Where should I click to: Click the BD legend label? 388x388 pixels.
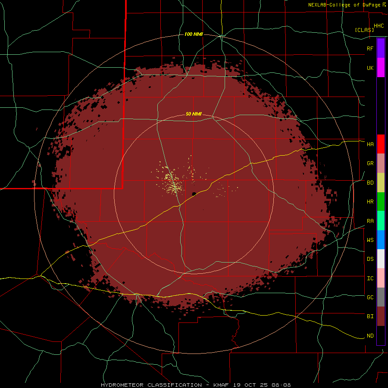tap(370, 183)
